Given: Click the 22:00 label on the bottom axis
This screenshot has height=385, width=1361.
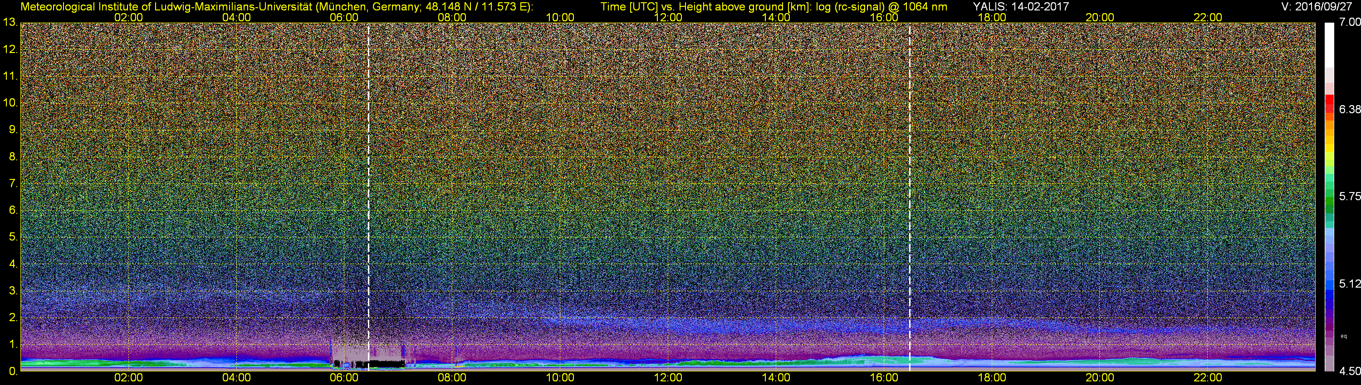Looking at the screenshot, I should coord(1208,378).
